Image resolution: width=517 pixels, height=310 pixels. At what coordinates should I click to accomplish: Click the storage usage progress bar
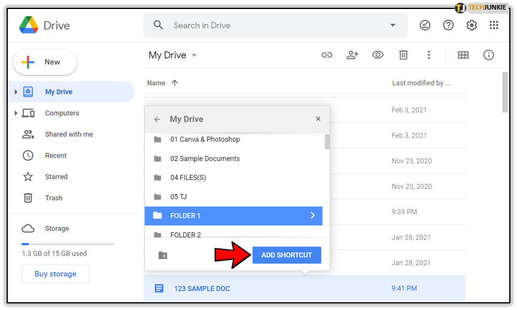68,244
